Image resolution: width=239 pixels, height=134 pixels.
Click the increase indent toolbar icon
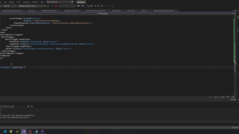pos(91,6)
